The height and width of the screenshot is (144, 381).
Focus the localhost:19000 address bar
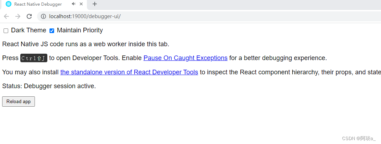pyautogui.click(x=209, y=16)
